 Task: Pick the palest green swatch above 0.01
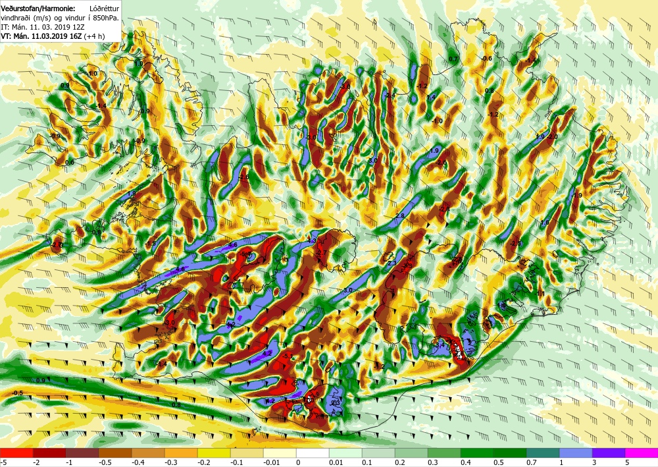click(x=346, y=453)
